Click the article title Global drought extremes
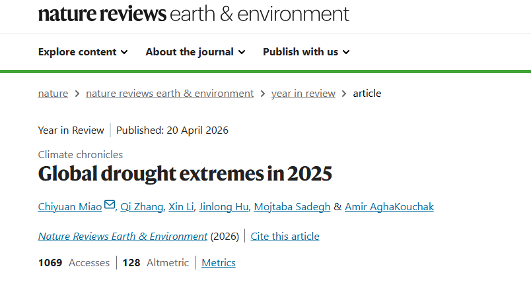The height and width of the screenshot is (286, 531). click(x=185, y=174)
